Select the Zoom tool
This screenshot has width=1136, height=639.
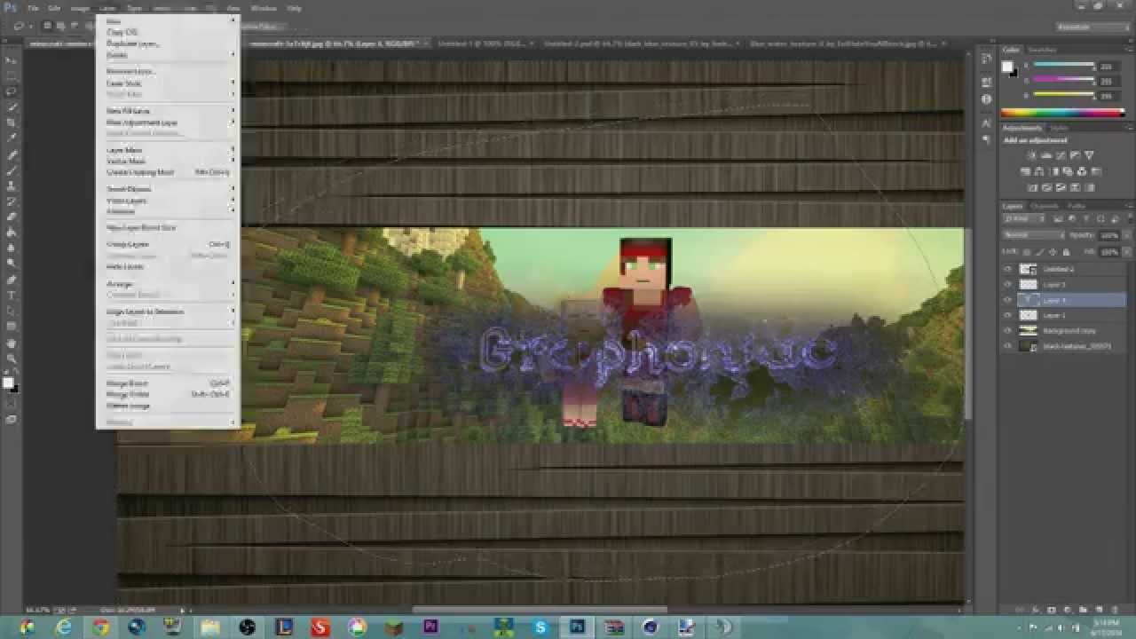pyautogui.click(x=12, y=359)
